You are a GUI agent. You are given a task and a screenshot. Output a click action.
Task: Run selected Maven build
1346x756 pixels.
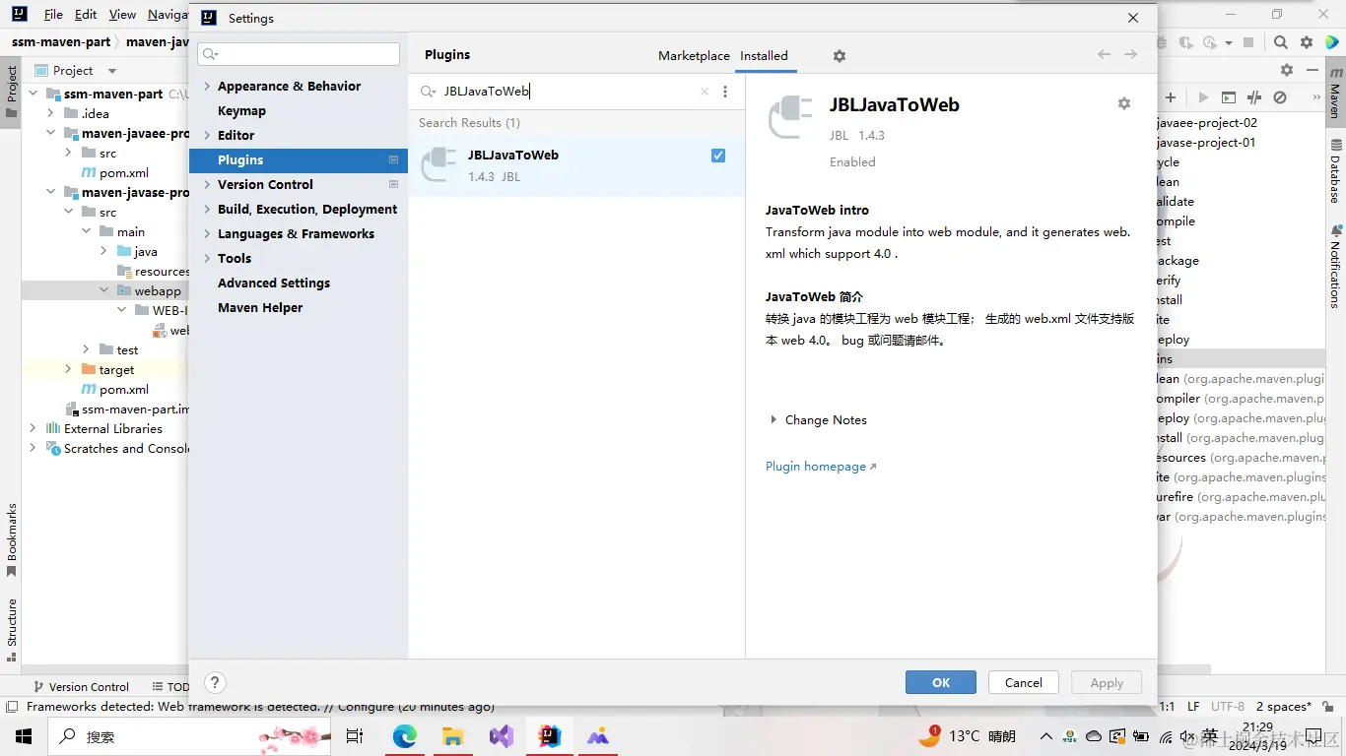click(1203, 97)
